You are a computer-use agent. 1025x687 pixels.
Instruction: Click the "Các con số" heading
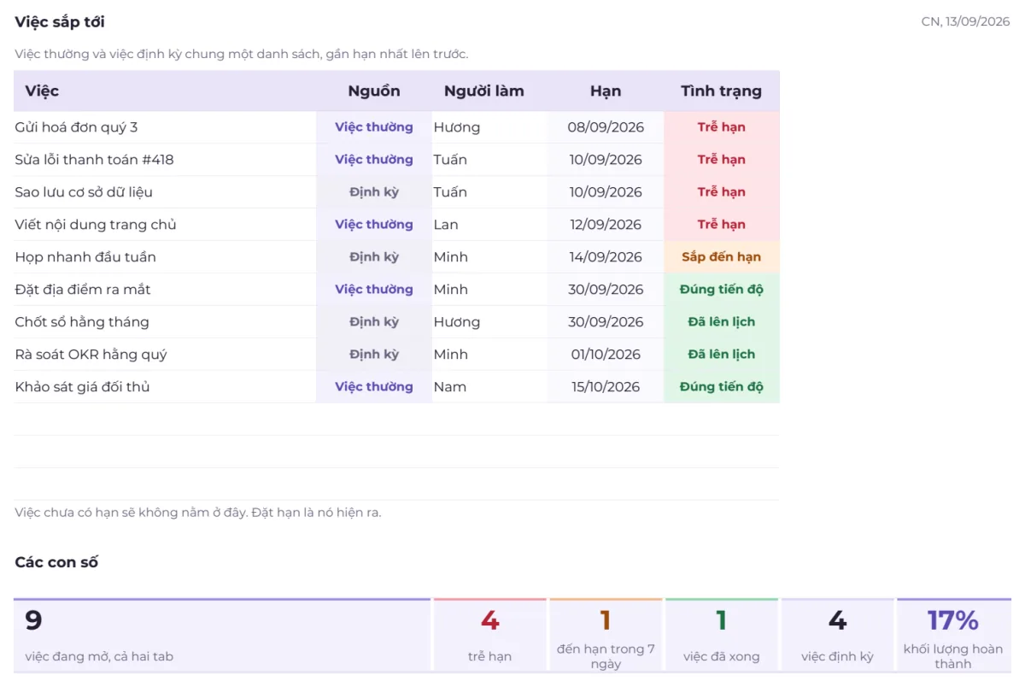coord(56,562)
